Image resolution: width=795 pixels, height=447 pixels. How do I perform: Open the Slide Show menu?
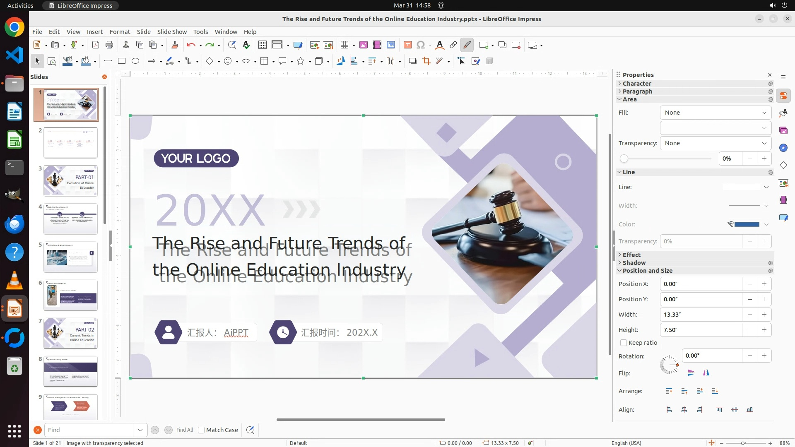pos(172,32)
